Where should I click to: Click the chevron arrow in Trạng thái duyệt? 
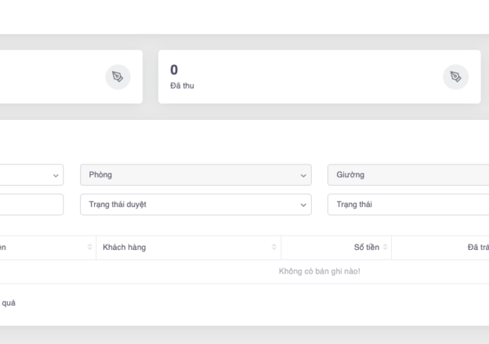[303, 205]
